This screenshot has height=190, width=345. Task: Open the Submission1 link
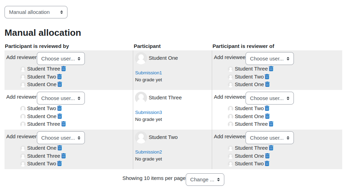point(149,73)
